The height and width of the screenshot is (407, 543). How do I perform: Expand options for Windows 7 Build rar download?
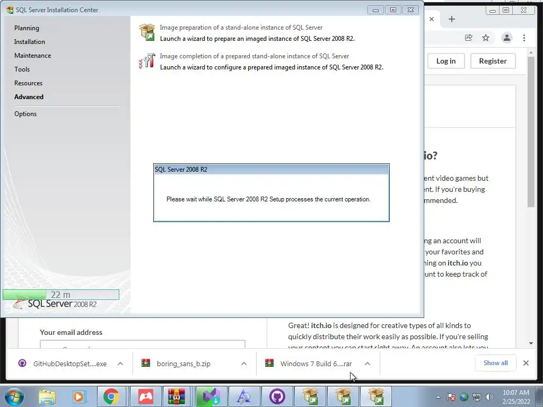(367, 364)
